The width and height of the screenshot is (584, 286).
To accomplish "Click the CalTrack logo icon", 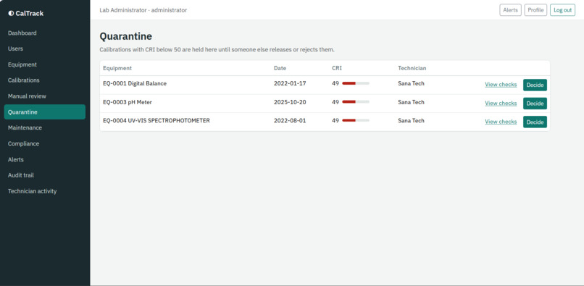I will click(x=11, y=14).
